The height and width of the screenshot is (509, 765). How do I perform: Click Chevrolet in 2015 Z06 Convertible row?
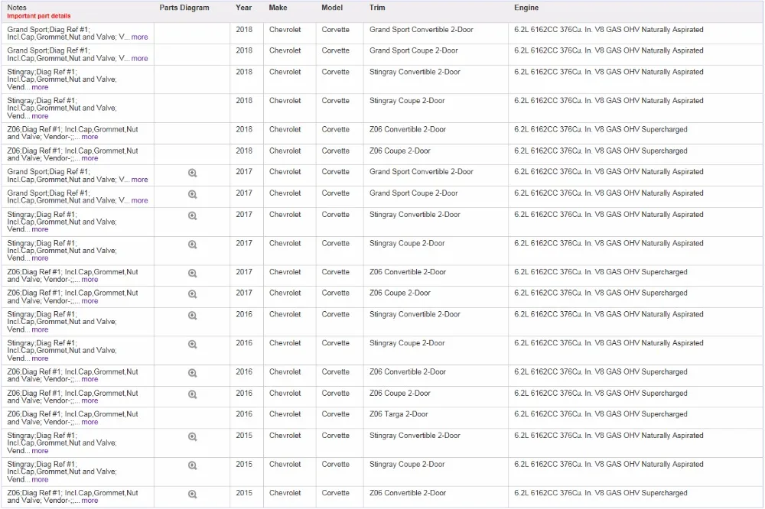pos(285,494)
